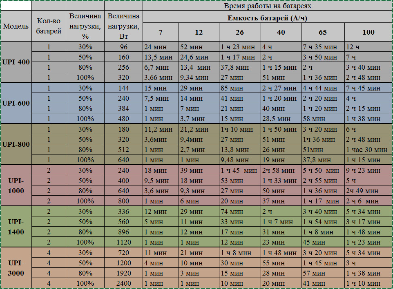Select the UPI-600 model cell
This screenshot has height=289, width=393.
pyautogui.click(x=16, y=103)
